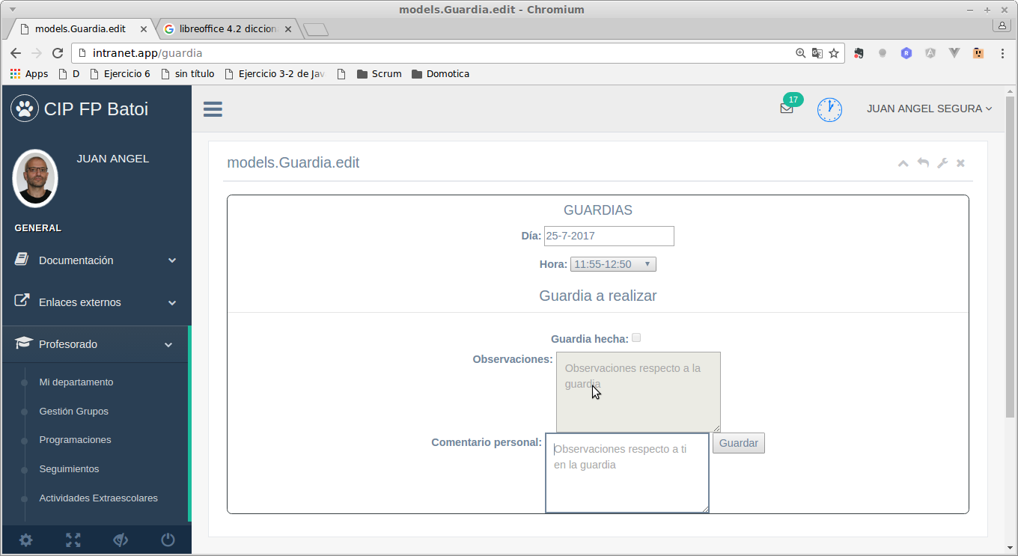Open the Ejercicio 3-2 de Jav bookmark
Image resolution: width=1018 pixels, height=556 pixels.
click(275, 74)
